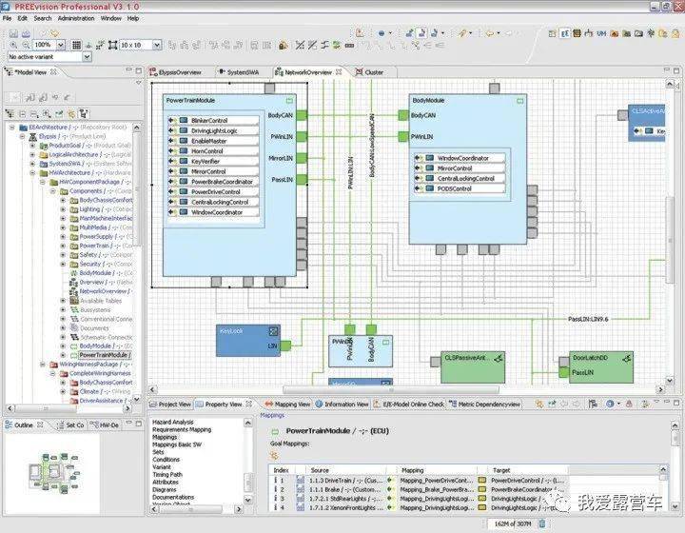Open the Administration menu
Image resolution: width=685 pixels, height=533 pixels.
pyautogui.click(x=76, y=18)
